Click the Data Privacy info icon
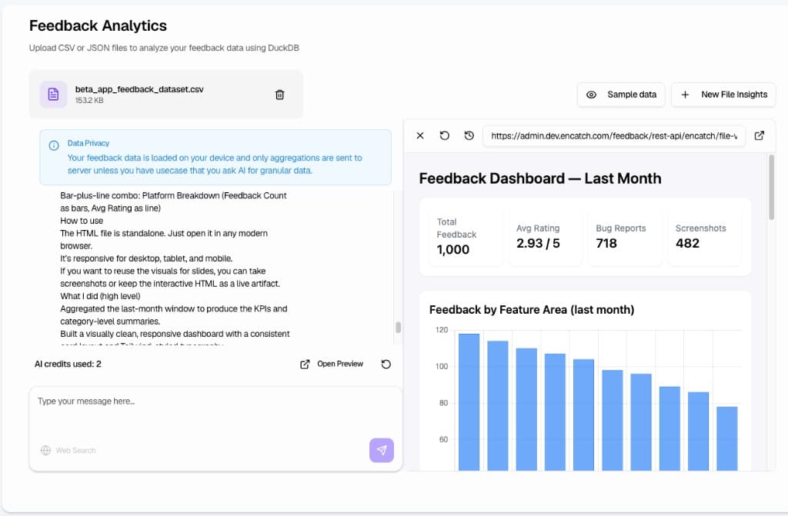The image size is (788, 516). [x=54, y=145]
